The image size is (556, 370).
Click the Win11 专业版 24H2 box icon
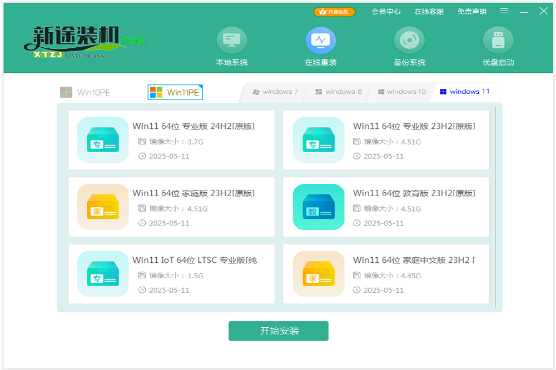coord(103,140)
